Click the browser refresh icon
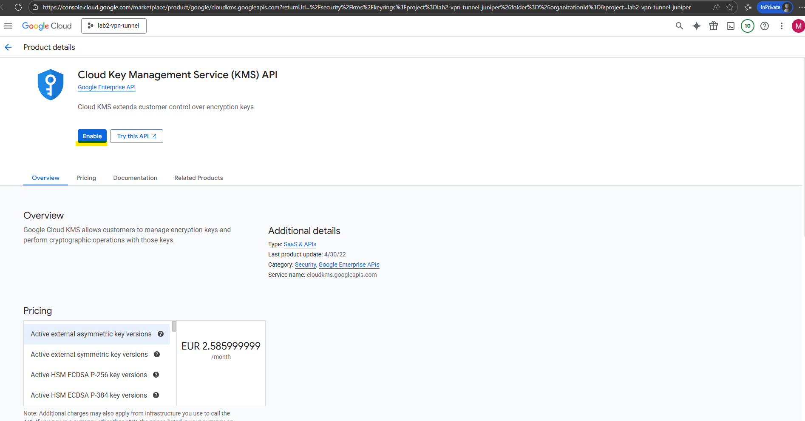Image resolution: width=805 pixels, height=421 pixels. pos(18,7)
